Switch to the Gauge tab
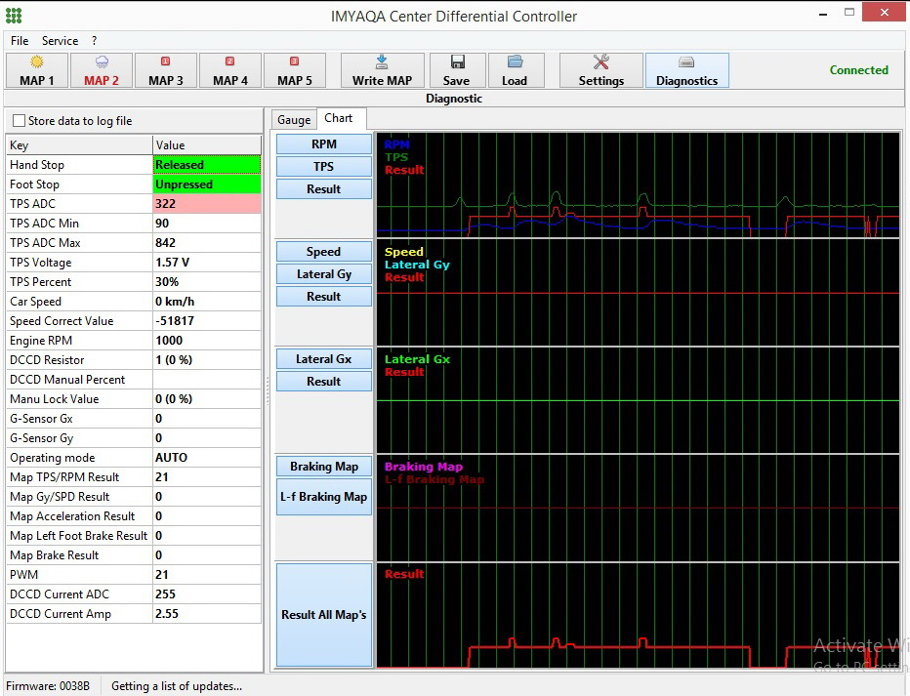 294,120
